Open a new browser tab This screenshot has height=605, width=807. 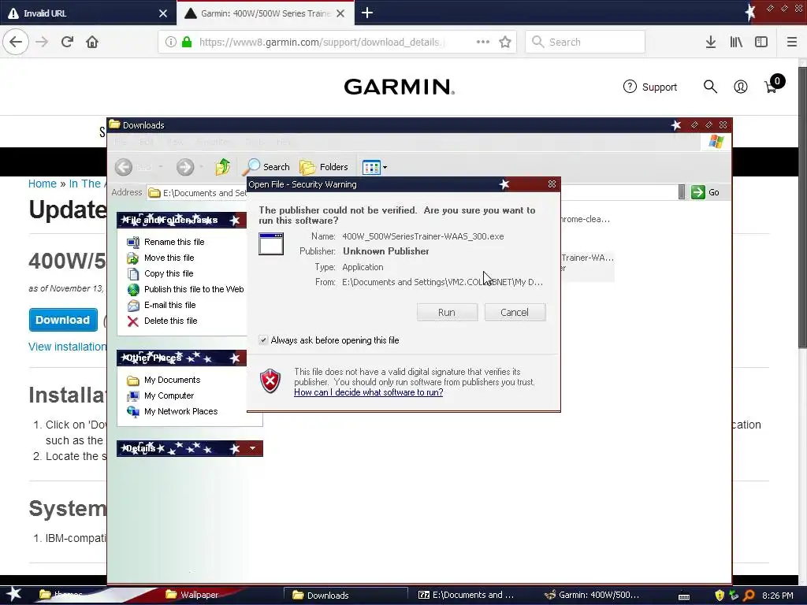(367, 13)
